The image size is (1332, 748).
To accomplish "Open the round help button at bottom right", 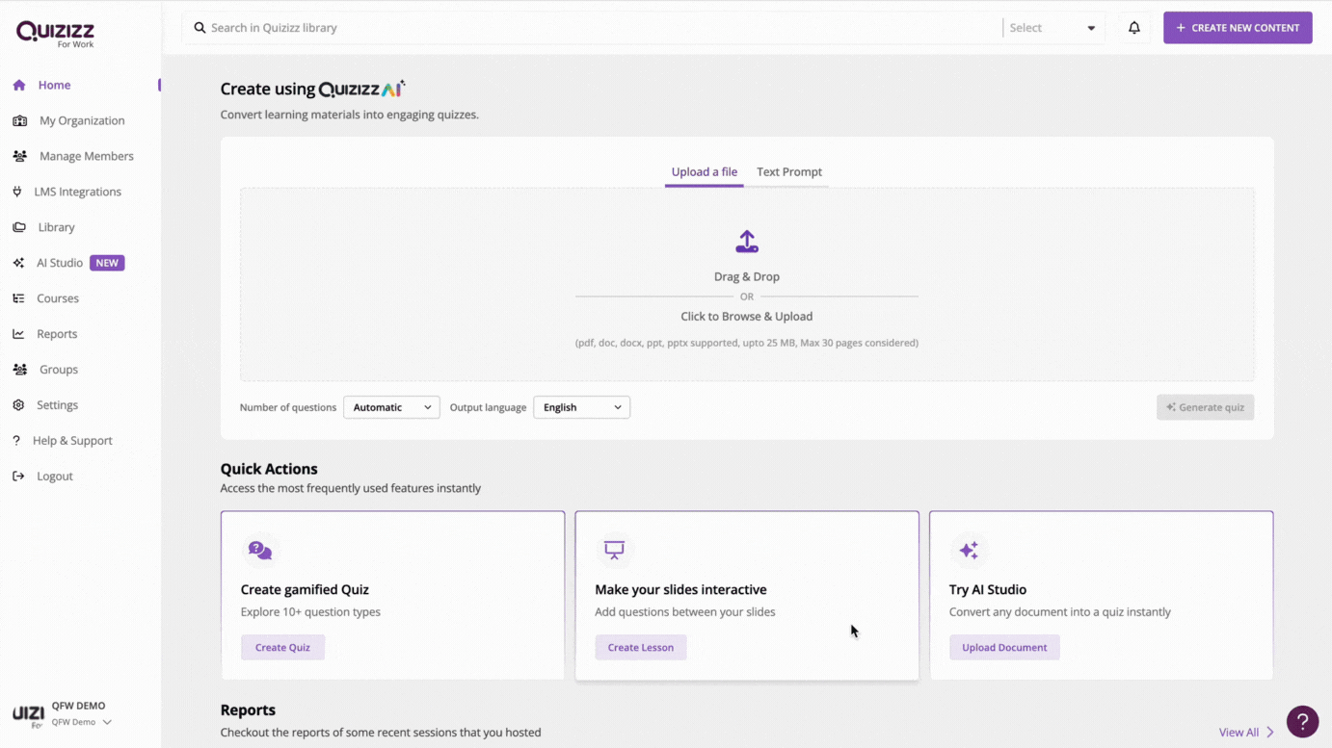I will (x=1302, y=721).
